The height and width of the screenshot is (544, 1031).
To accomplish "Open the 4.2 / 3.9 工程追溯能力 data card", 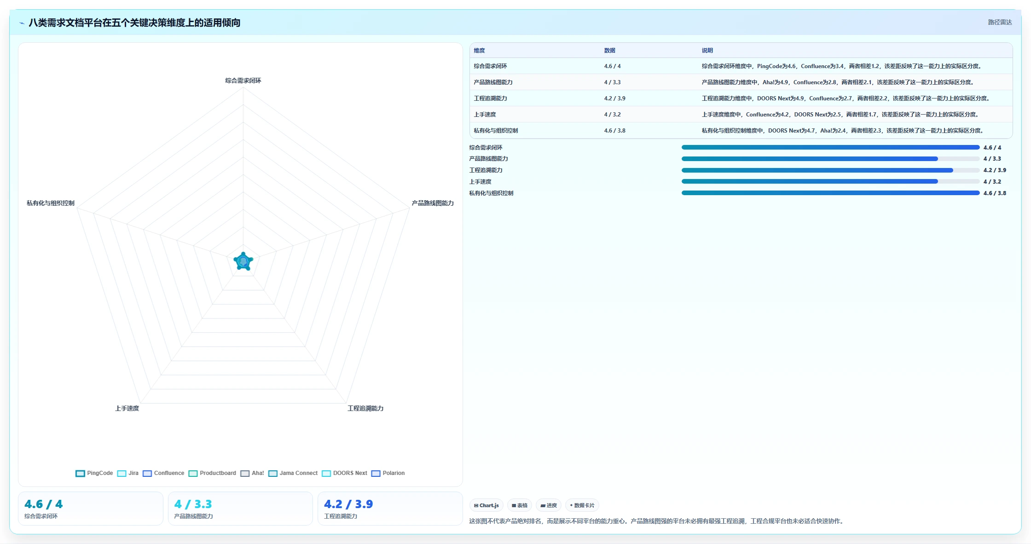I will (x=390, y=509).
